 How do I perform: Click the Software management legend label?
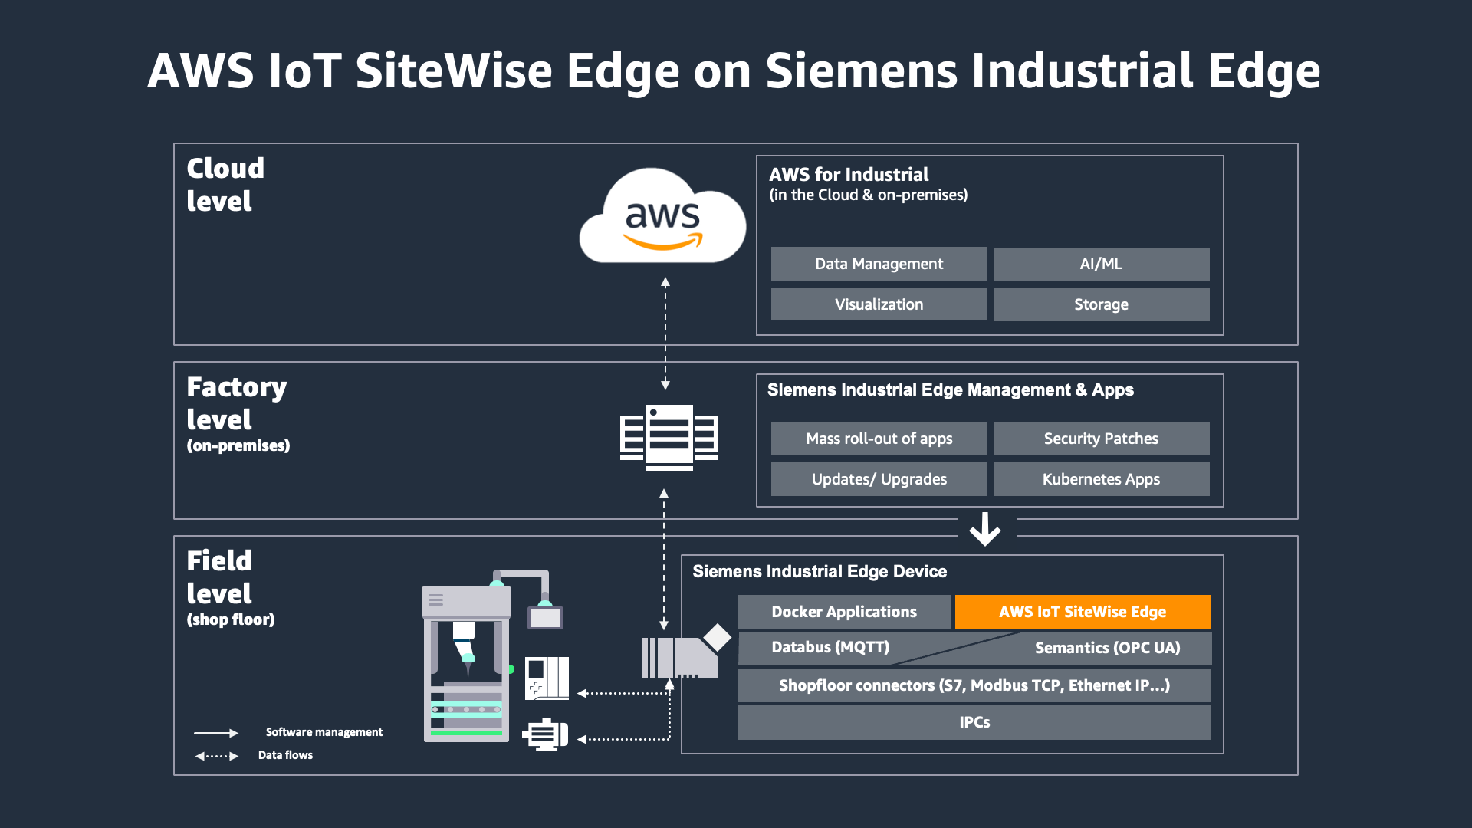click(x=324, y=732)
